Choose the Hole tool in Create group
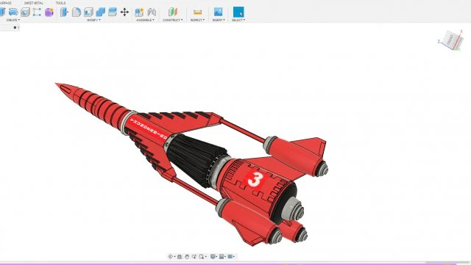This screenshot has height=265, width=471. coord(25,12)
